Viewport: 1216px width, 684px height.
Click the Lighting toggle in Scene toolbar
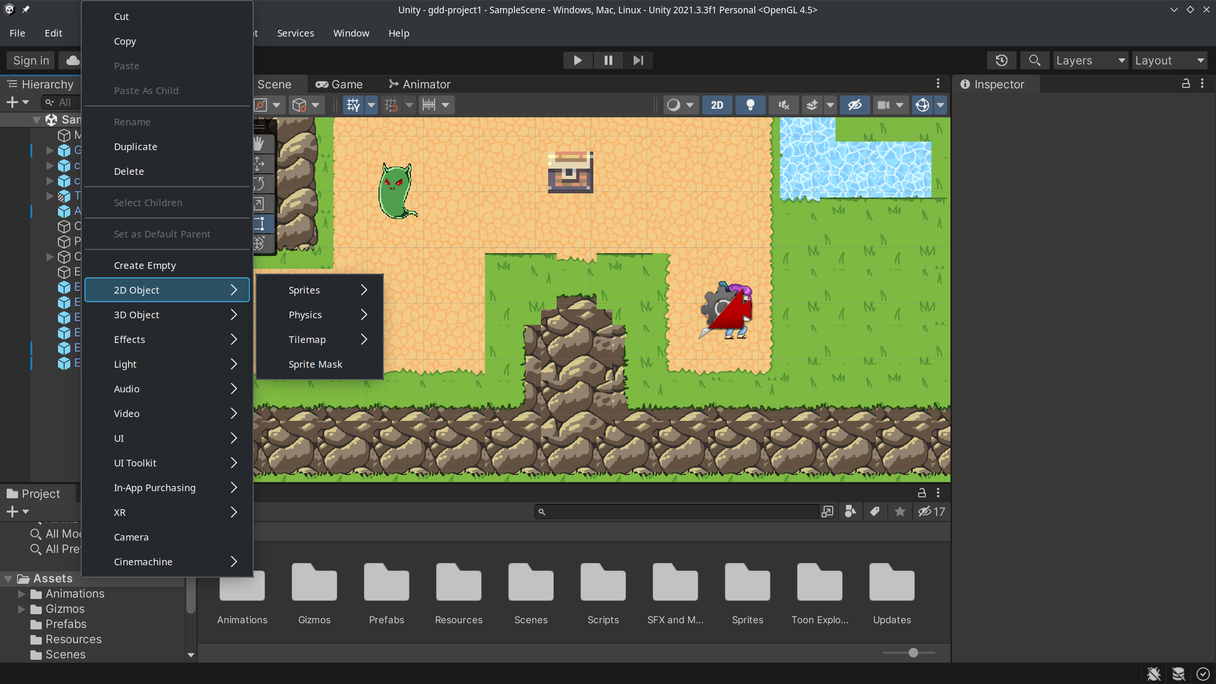point(750,104)
